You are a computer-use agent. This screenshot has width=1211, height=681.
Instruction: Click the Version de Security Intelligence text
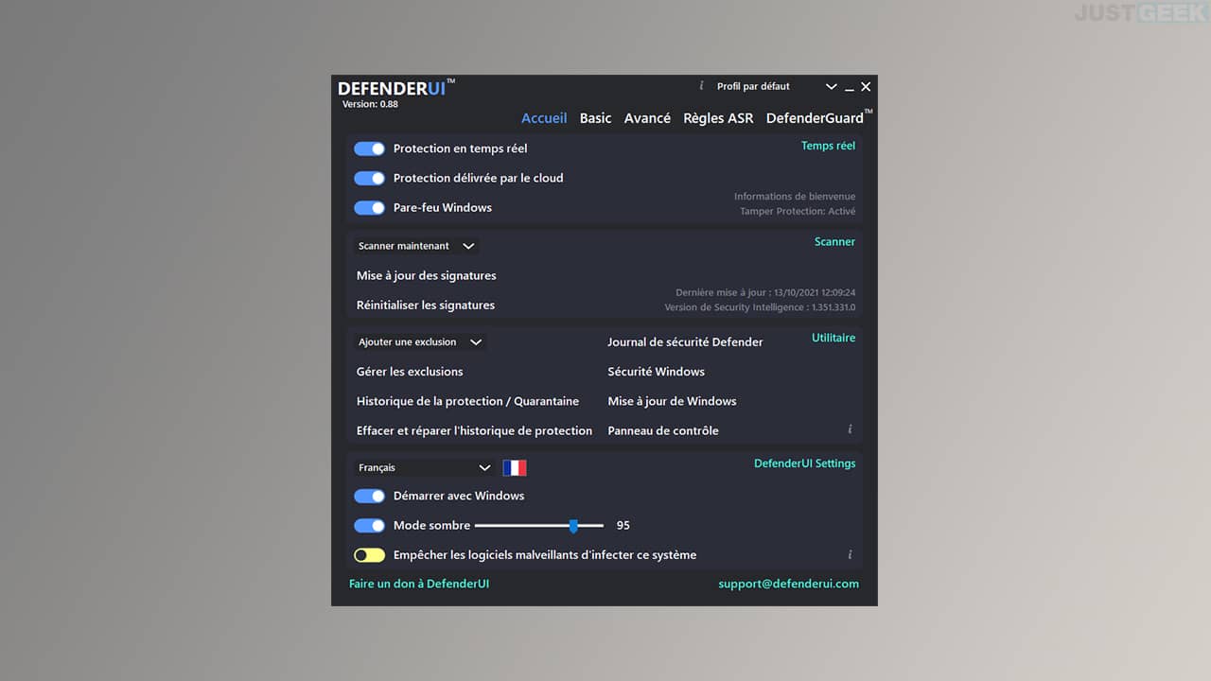(x=760, y=307)
